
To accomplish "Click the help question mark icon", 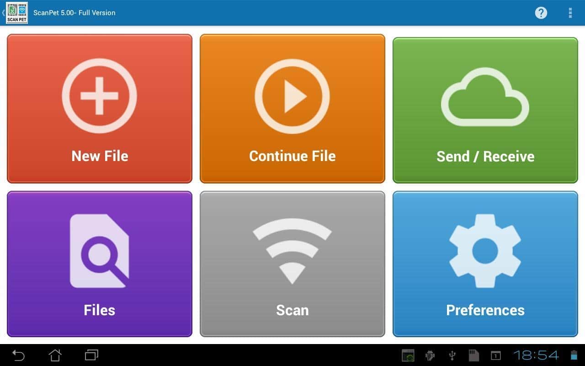I will click(x=541, y=13).
